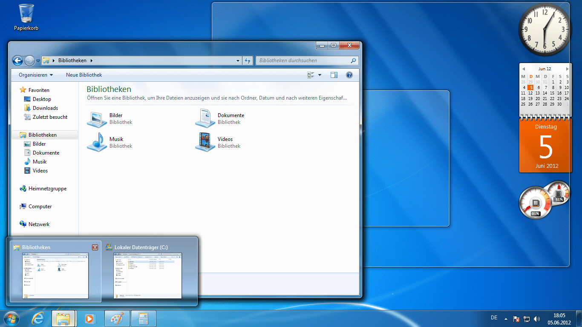Mute the speaker in the system tray

tap(536, 318)
